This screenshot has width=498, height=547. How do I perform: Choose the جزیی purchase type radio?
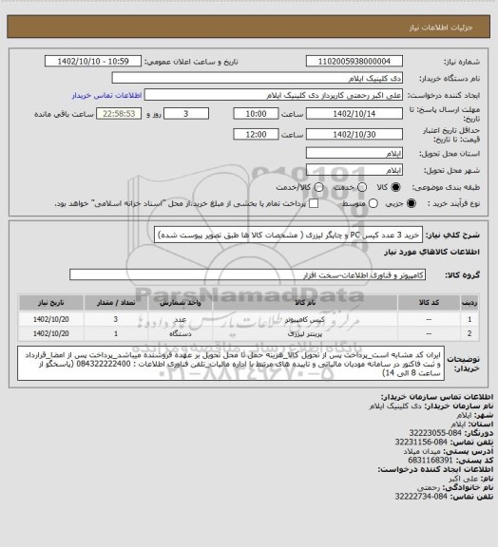pos(412,203)
